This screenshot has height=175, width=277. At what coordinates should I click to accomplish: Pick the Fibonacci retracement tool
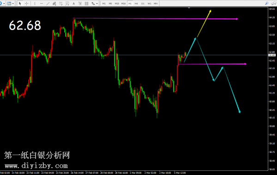pyautogui.click(x=61, y=3)
